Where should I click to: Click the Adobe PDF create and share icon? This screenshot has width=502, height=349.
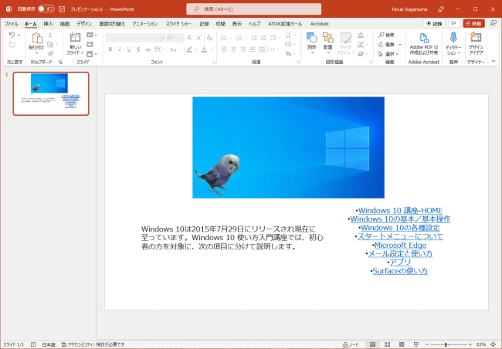[x=424, y=38]
